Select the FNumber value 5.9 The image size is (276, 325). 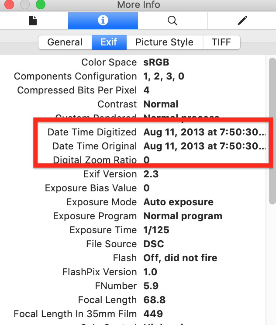click(x=151, y=286)
